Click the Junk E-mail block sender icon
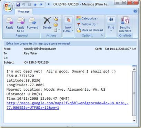The width and height of the screenshot is (141, 128). 68,20
